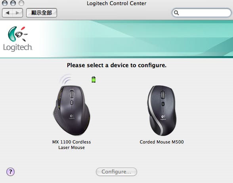Click the zoom button in title bar
The image size is (233, 183).
click(21, 3)
